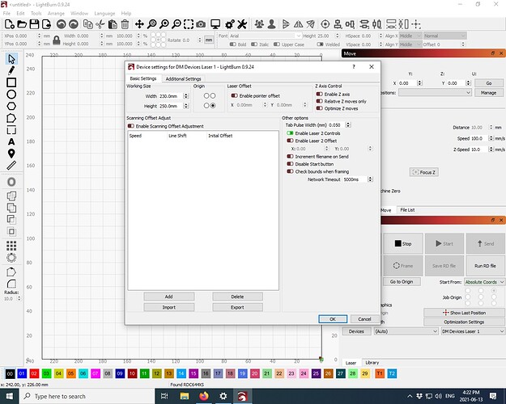Select the T1 tool layer swatch
Viewport: 506px width, 404px height.
[x=380, y=374]
